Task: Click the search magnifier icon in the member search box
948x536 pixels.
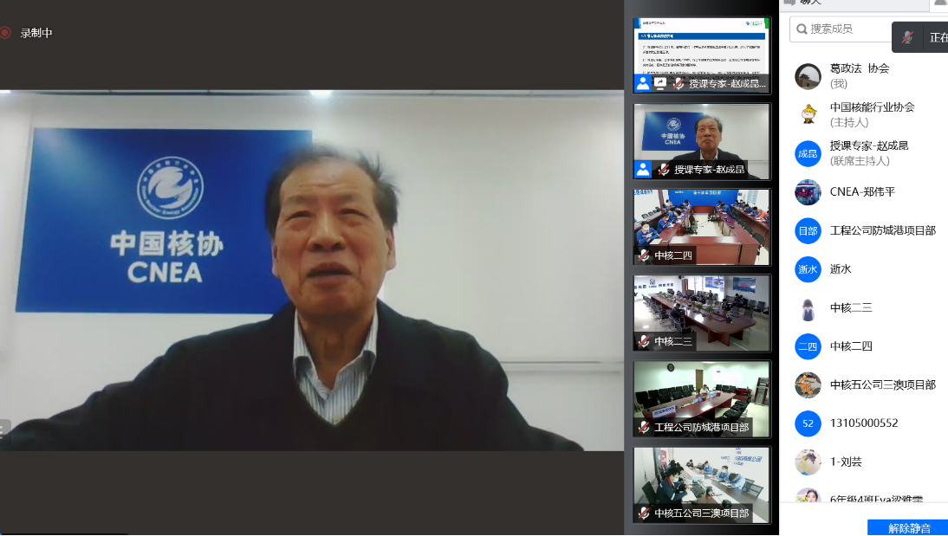Action: [800, 29]
